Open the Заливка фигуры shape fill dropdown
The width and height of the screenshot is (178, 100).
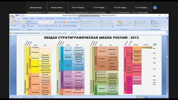[x=141, y=21]
